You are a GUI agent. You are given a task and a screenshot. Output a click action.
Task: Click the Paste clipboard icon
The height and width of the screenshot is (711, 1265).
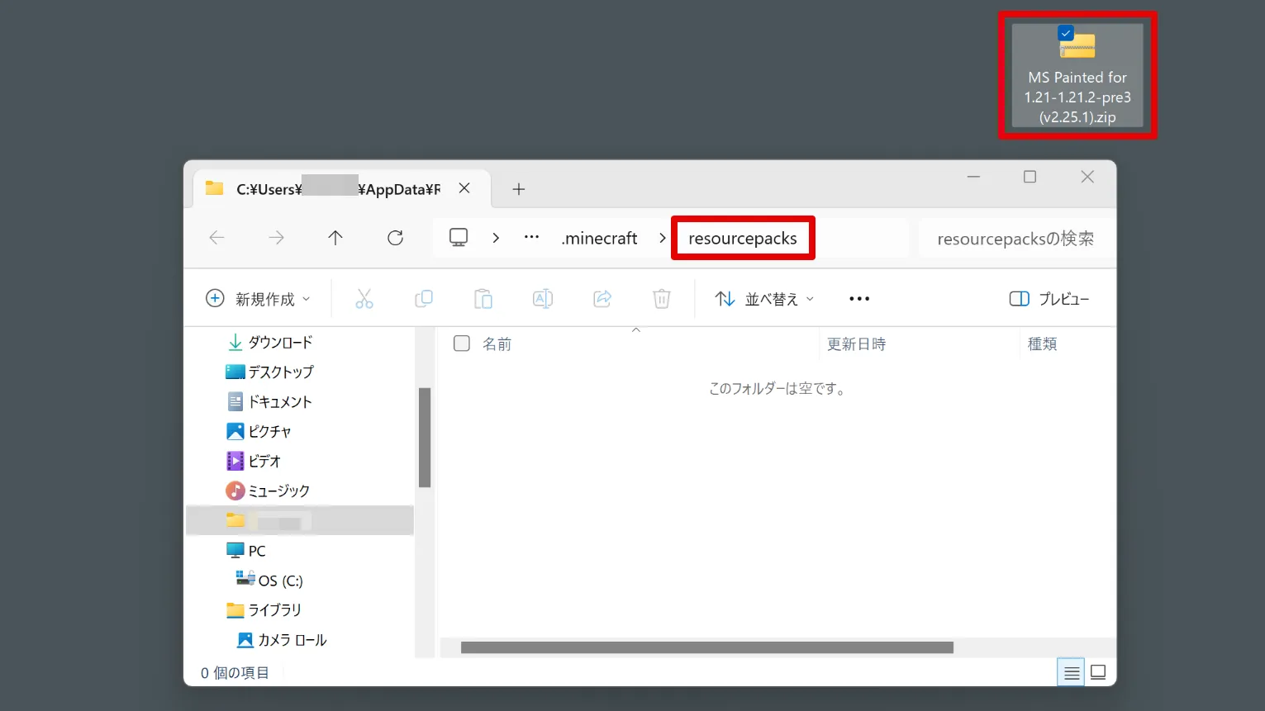click(x=483, y=299)
